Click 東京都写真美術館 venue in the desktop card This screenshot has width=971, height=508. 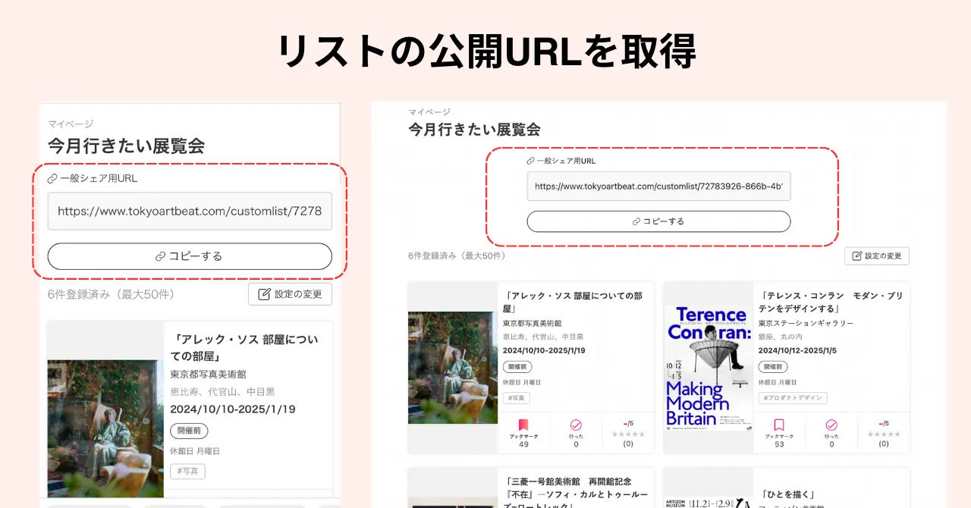click(x=532, y=323)
